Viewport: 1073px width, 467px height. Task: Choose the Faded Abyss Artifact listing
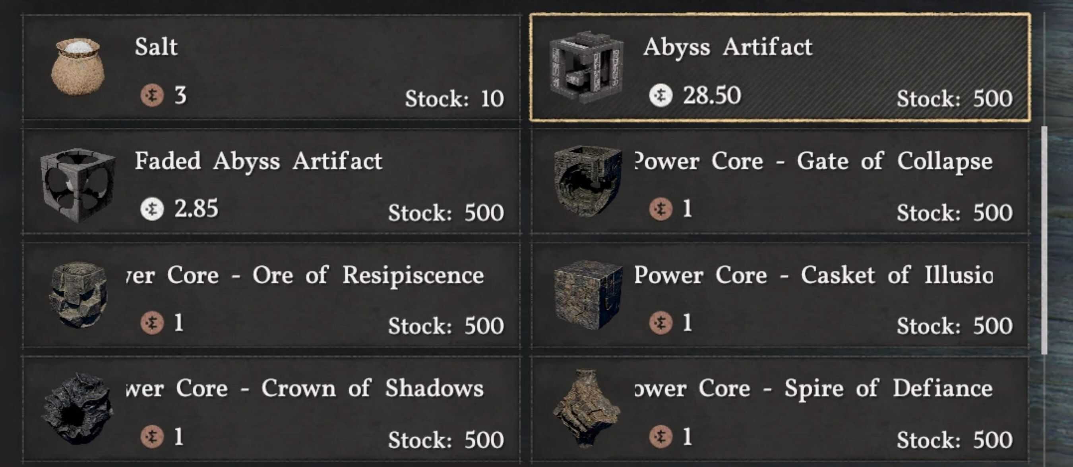(x=258, y=161)
